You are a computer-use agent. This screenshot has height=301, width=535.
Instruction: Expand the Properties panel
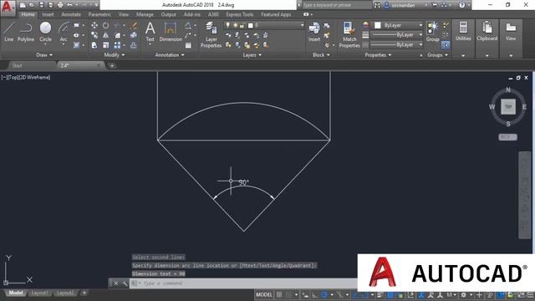tap(378, 55)
